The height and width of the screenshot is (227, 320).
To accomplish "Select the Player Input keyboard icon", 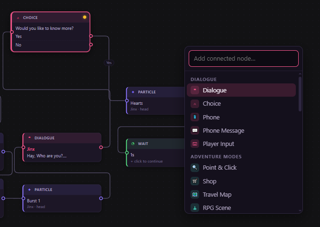I will (195, 144).
